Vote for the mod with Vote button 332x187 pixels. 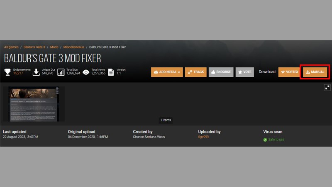[244, 72]
